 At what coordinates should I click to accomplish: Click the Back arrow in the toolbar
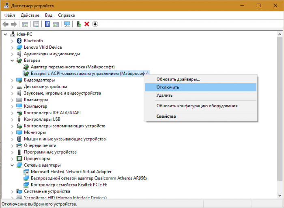6,24
